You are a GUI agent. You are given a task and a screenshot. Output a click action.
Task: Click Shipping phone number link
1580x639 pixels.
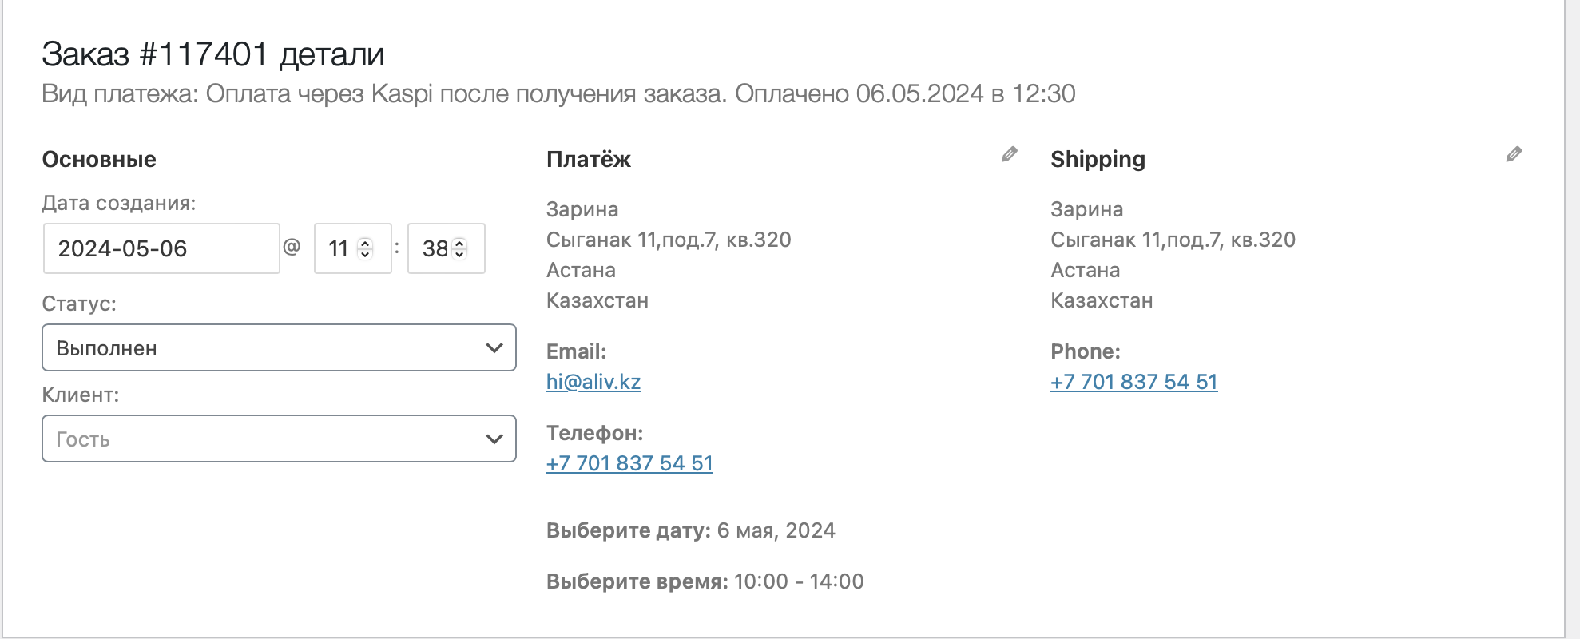click(1133, 382)
